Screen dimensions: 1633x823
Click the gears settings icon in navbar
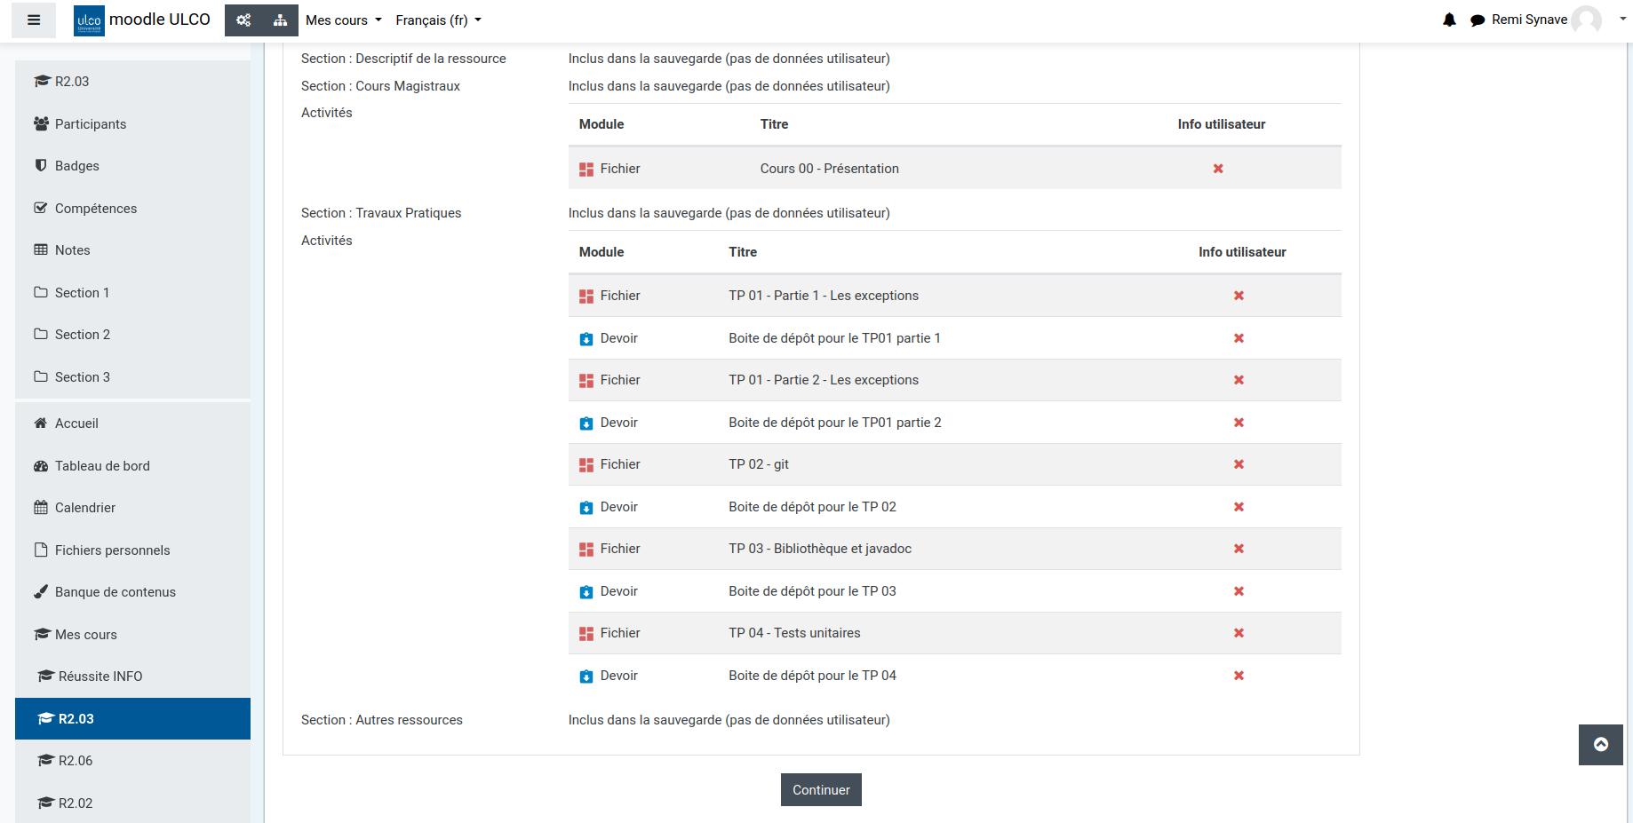(243, 20)
